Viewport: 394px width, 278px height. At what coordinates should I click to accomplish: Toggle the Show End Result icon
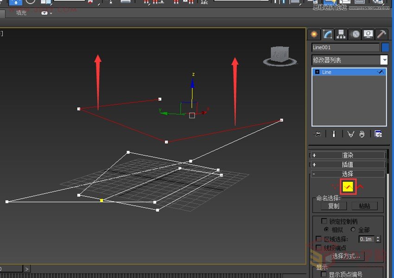click(x=334, y=134)
